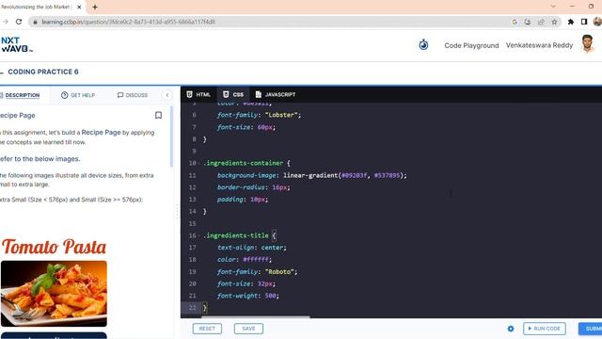Fold the .ingredients-title rule at line 16
Viewport: 602px width, 339px height.
click(200, 235)
